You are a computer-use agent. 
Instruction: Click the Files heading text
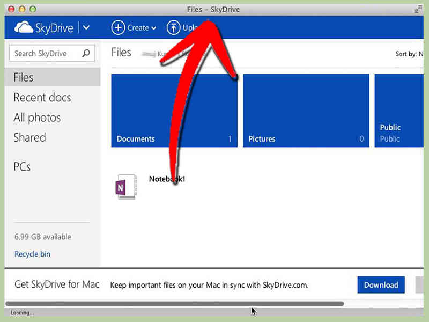[x=121, y=52]
